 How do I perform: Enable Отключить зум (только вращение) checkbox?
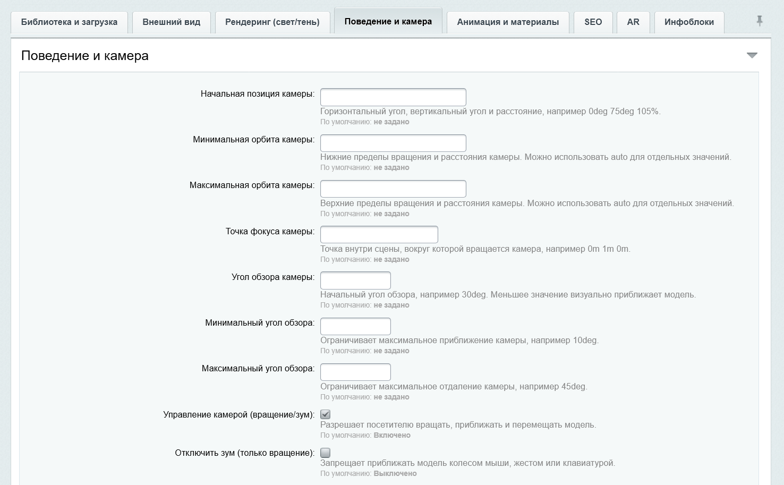coord(326,453)
